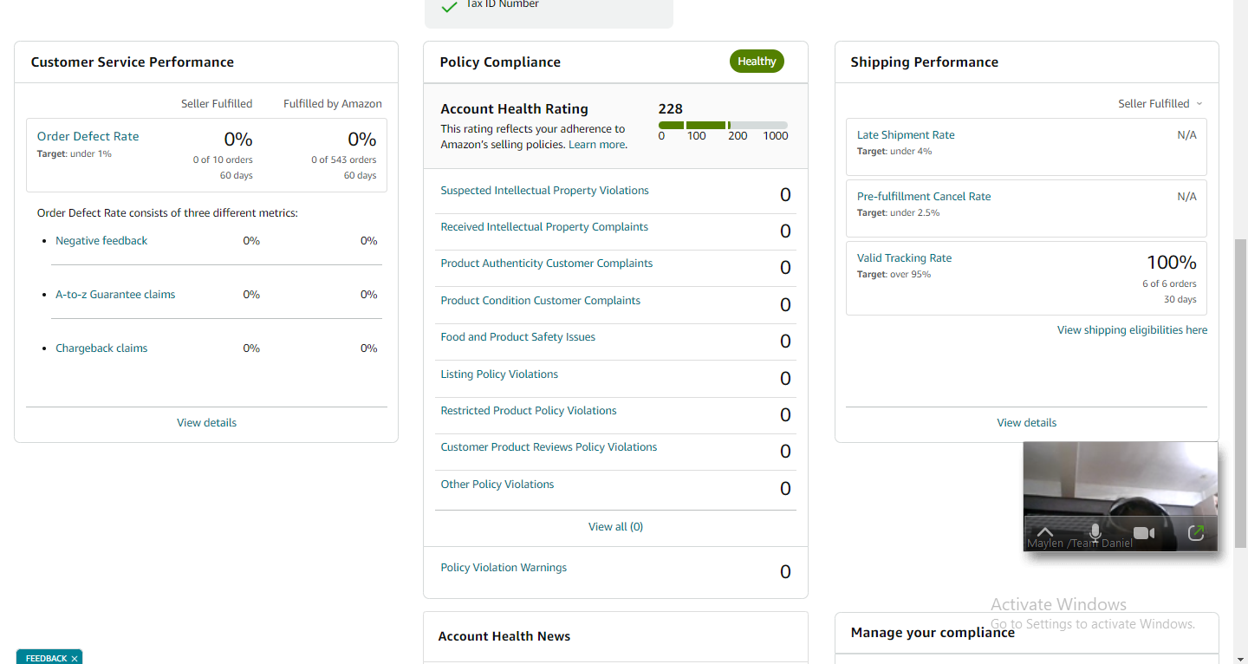The height and width of the screenshot is (664, 1248).
Task: Open Listing Policy Violations
Action: point(499,374)
